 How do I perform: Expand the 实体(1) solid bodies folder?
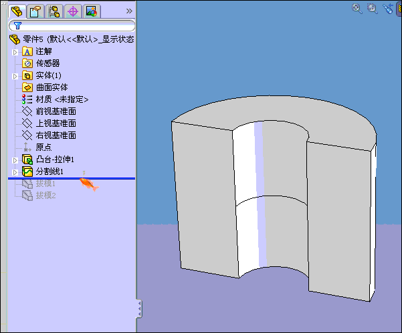[15, 76]
